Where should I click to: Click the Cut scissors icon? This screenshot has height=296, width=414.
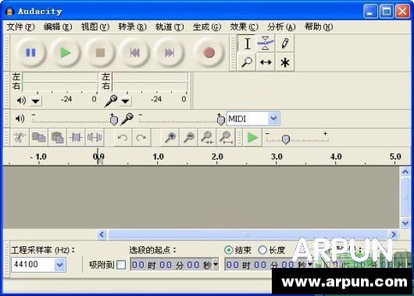tap(20, 137)
